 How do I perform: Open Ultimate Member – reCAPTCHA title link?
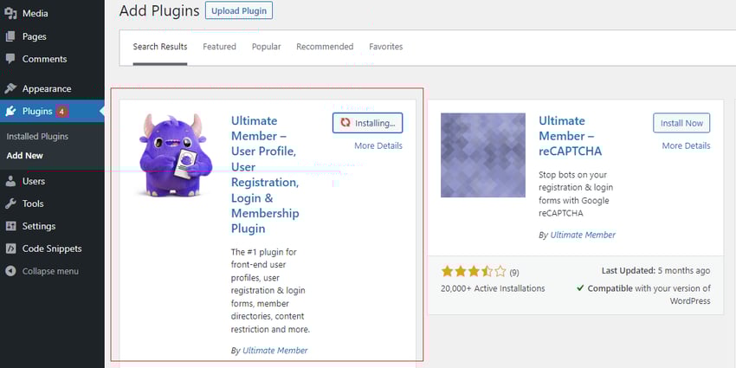coord(571,136)
